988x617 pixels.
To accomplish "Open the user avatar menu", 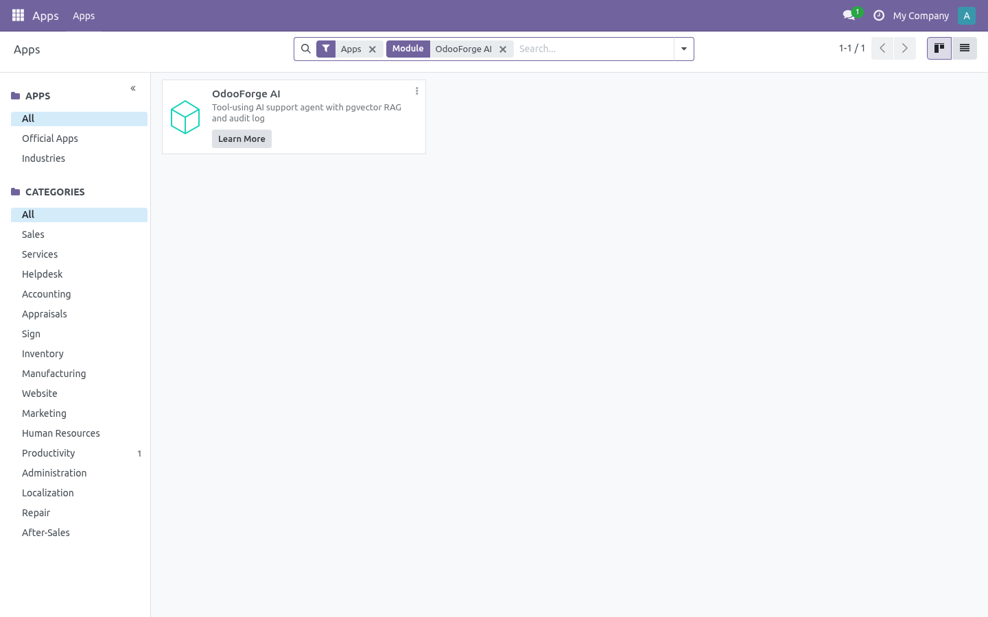I will click(x=966, y=15).
